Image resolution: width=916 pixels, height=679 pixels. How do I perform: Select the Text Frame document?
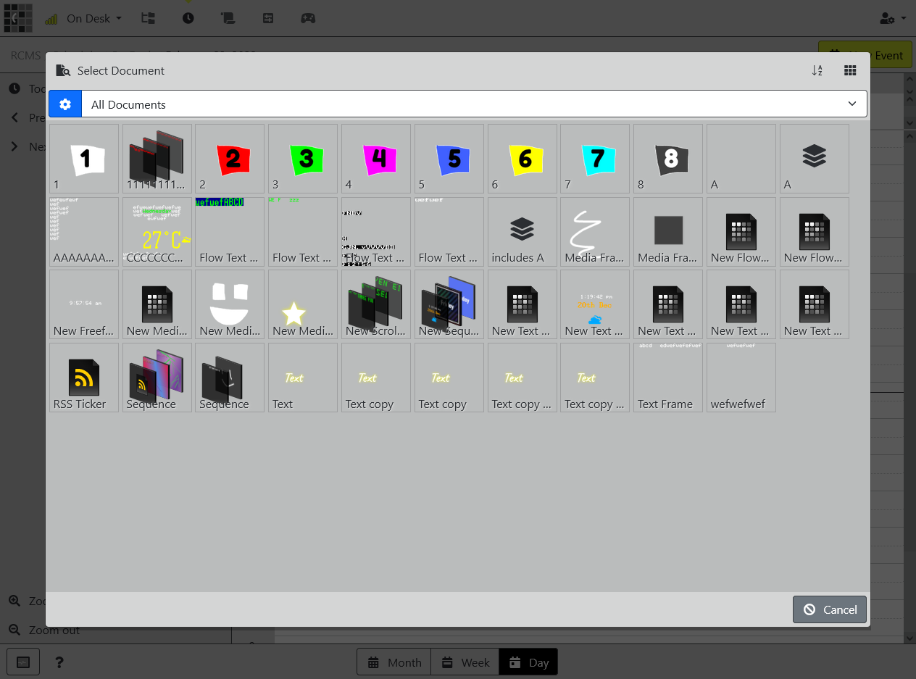point(668,378)
